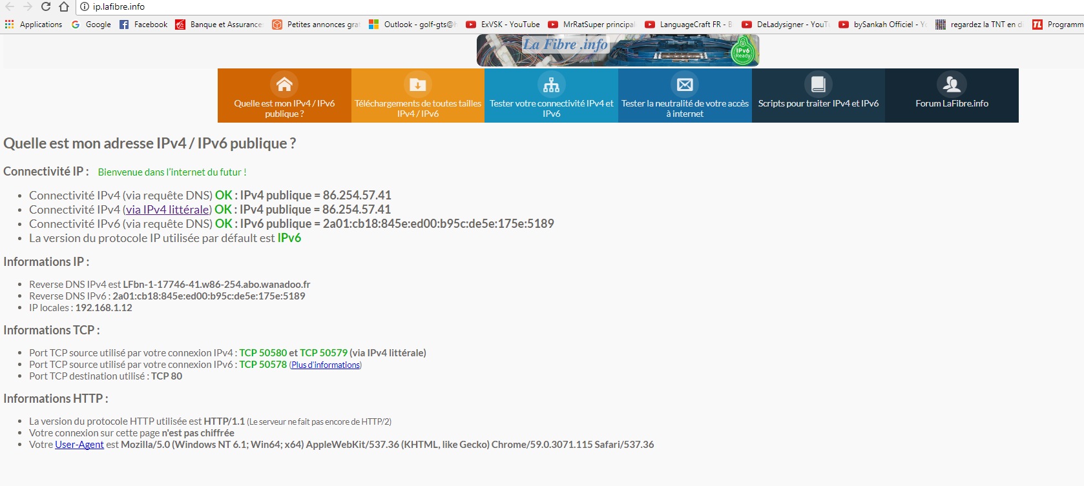
Task: Reload the page with refresh icon
Action: pos(45,6)
